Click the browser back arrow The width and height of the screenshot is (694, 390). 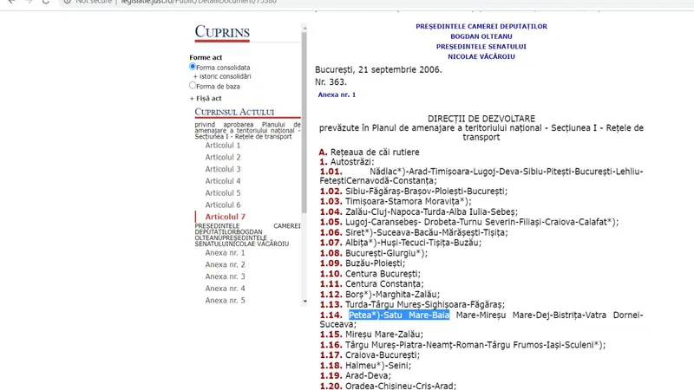(9, 2)
